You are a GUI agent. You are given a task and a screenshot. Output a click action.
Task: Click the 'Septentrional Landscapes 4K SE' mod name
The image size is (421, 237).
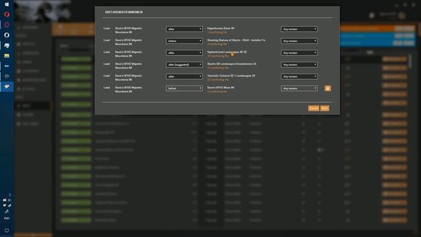tap(227, 52)
